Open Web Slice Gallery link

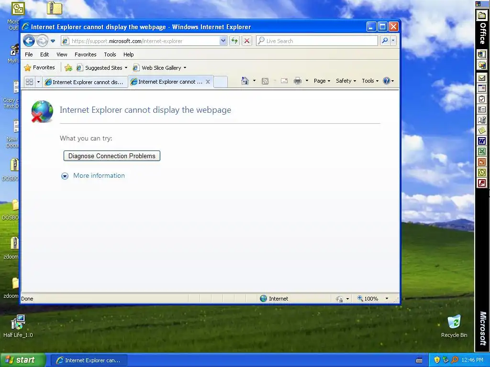click(160, 68)
